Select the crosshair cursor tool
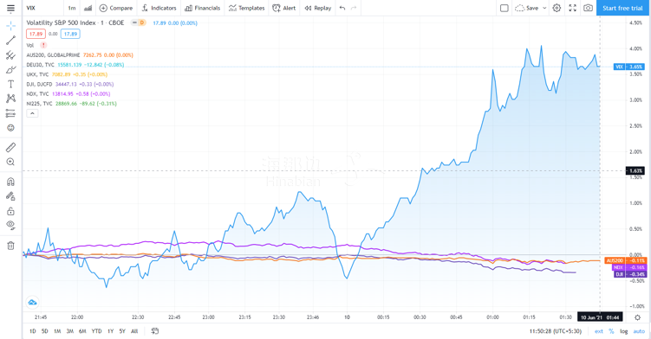The image size is (651, 339). [10, 26]
